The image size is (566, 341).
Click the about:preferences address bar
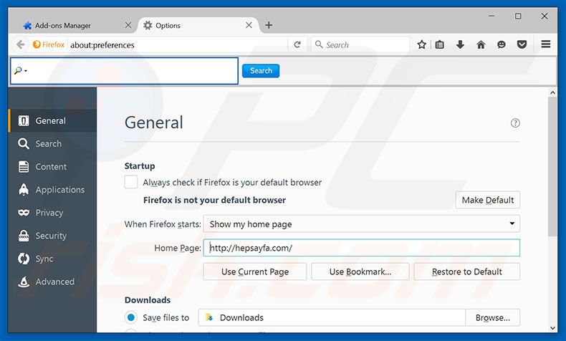[x=177, y=44]
